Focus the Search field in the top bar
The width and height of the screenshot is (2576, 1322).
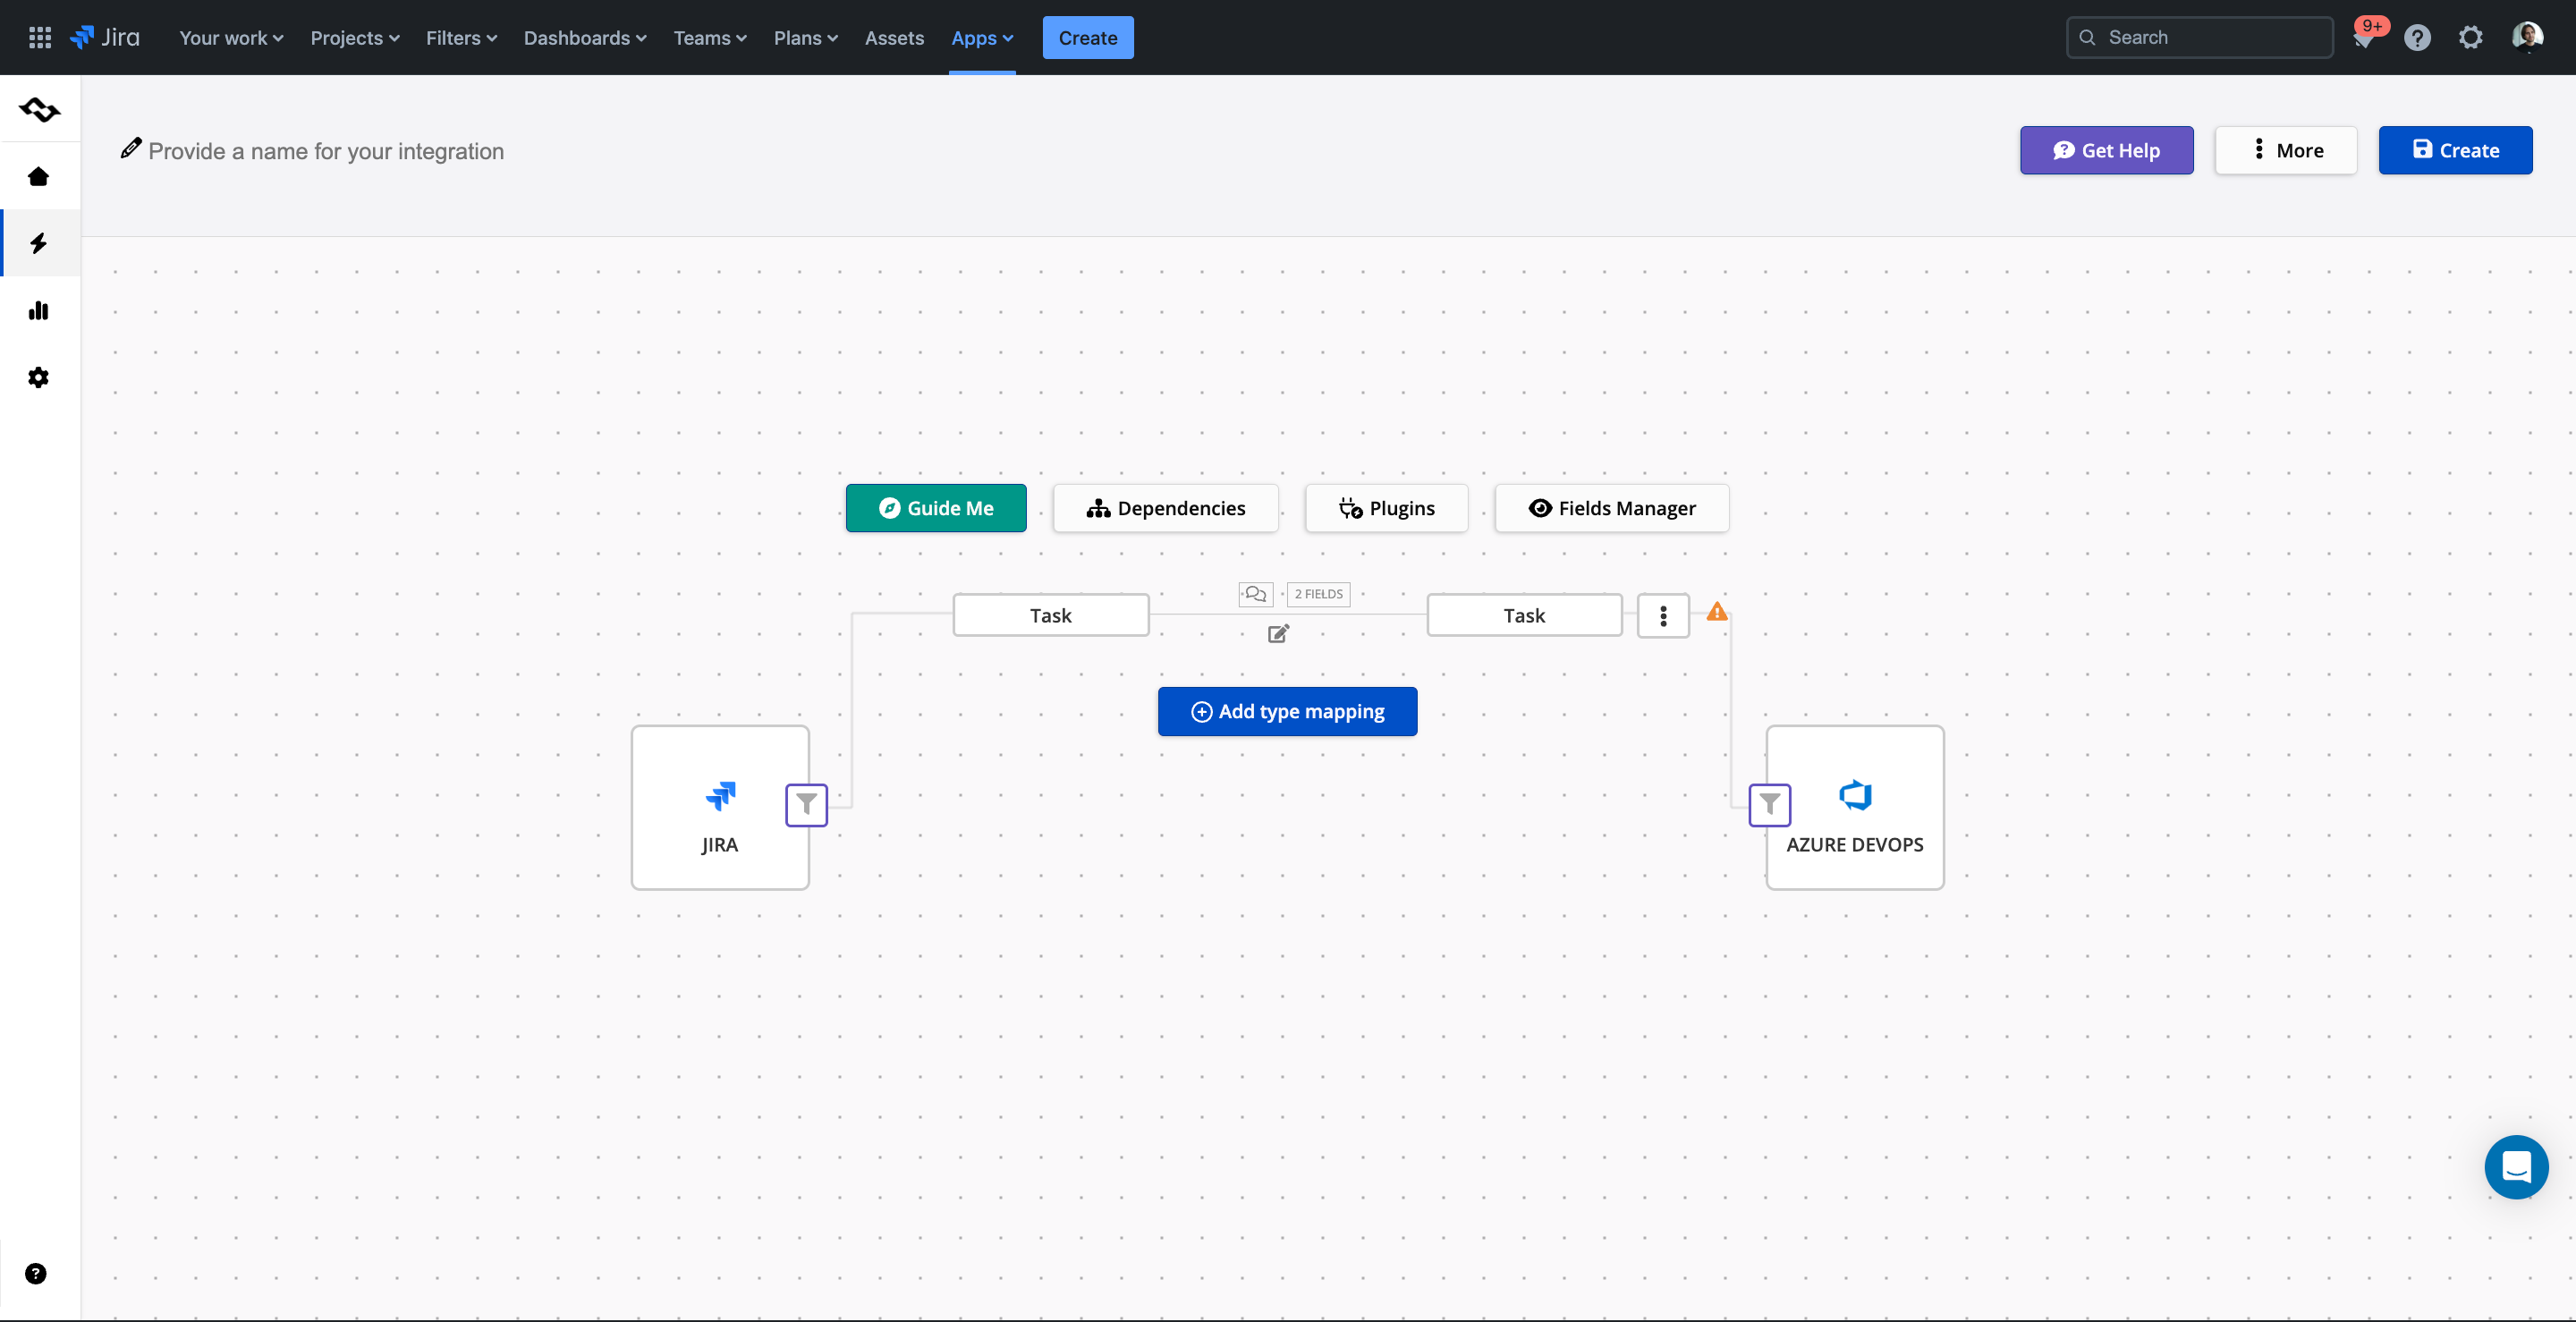[x=2199, y=38]
